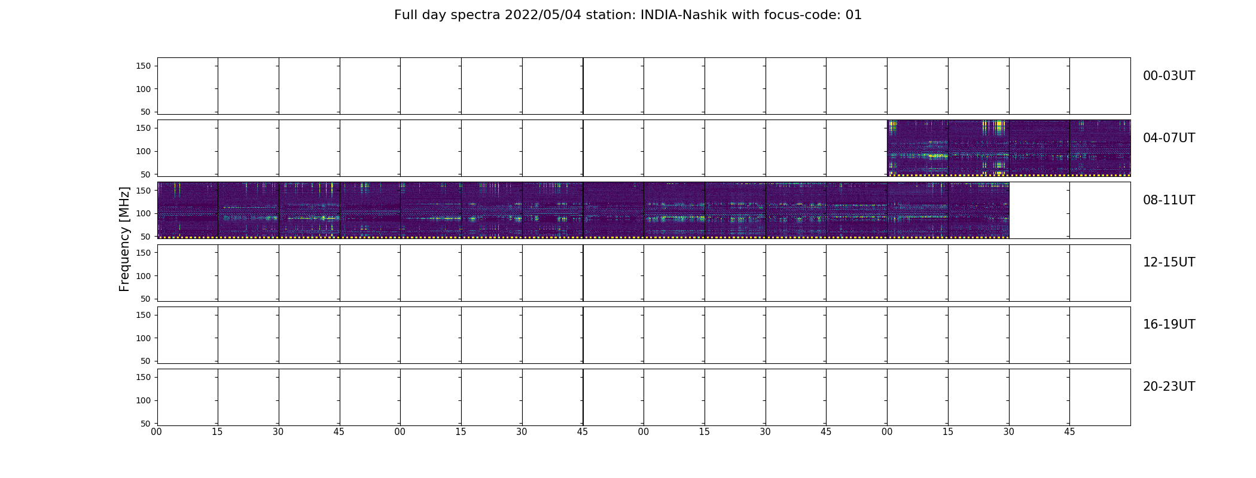Open the 08:15-08:30 spectrogram in the 08-11UT row
This screenshot has width=1256, height=478.
tap(248, 210)
